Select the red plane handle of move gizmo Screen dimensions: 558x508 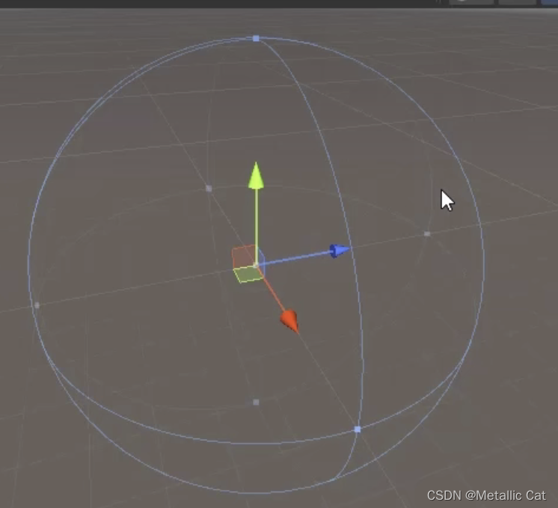pos(243,257)
